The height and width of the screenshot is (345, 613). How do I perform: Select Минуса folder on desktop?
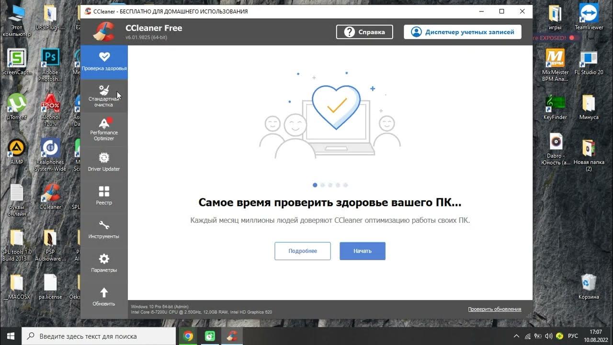pyautogui.click(x=589, y=106)
